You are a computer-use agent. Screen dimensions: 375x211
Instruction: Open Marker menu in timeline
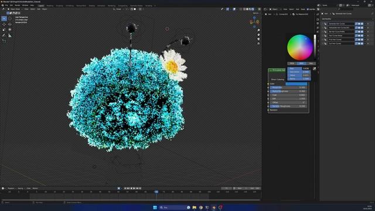point(35,188)
